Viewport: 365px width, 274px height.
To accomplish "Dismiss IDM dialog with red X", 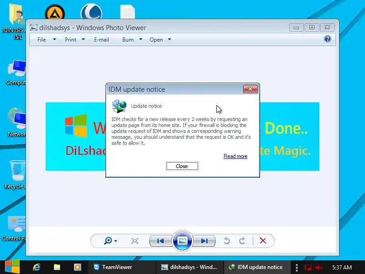I will coord(250,89).
